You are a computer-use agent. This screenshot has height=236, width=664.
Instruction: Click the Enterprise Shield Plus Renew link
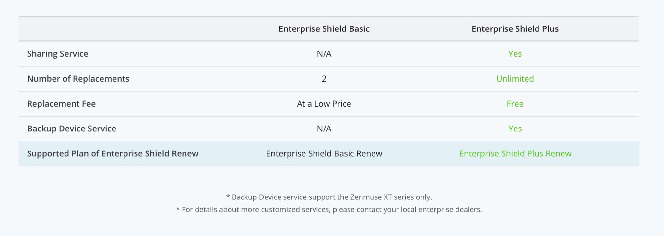pos(515,153)
